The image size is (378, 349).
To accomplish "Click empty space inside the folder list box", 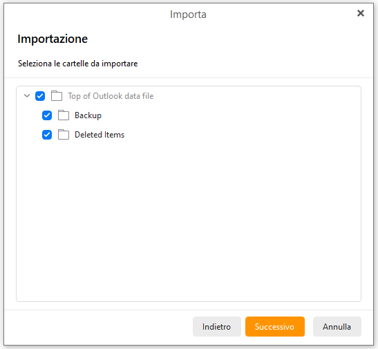I will coord(189,217).
